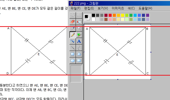Activate the Pick Color eyedropper tool

73,28
